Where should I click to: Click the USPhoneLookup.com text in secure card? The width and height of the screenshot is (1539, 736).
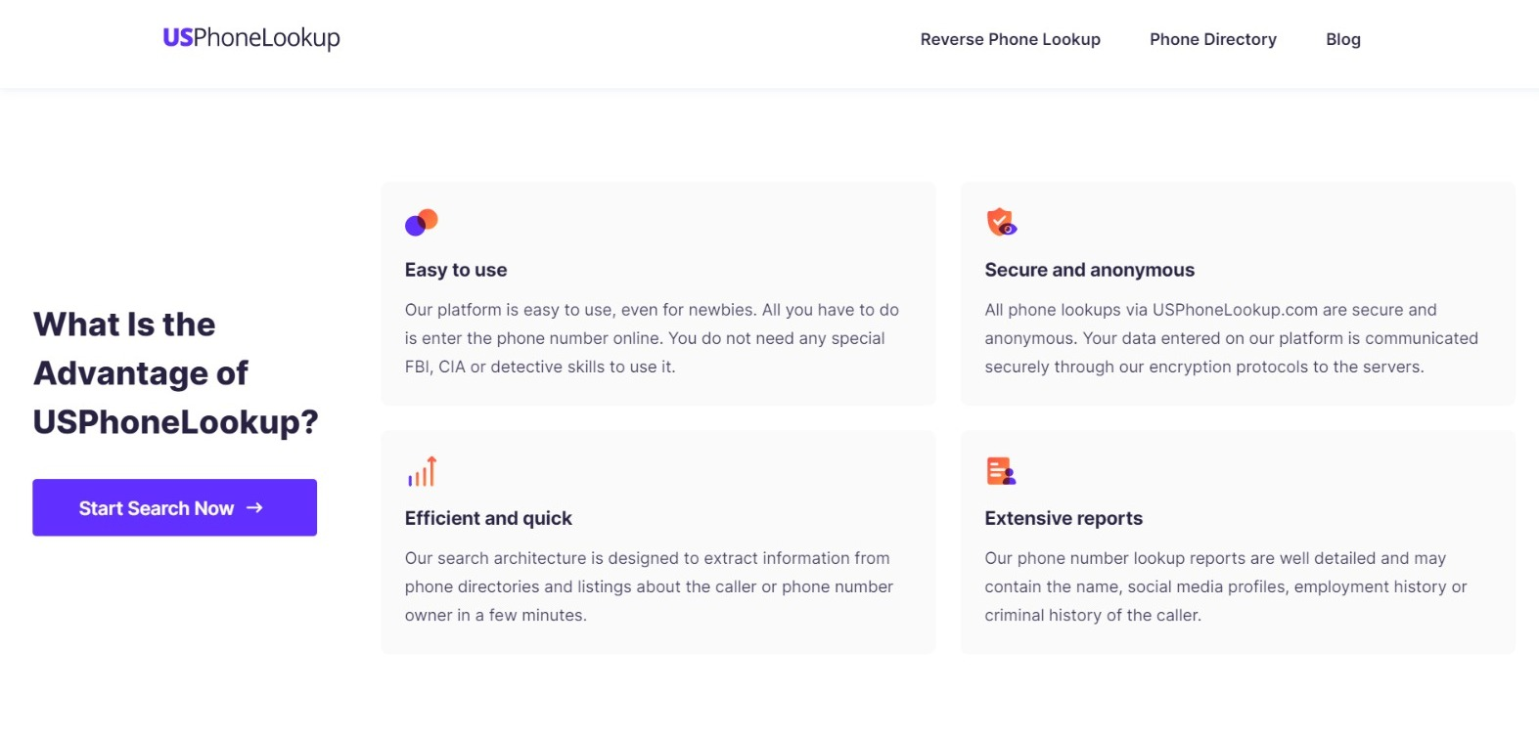pos(1235,310)
